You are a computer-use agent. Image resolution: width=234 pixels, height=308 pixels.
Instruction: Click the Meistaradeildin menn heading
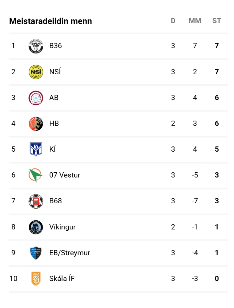(x=50, y=21)
